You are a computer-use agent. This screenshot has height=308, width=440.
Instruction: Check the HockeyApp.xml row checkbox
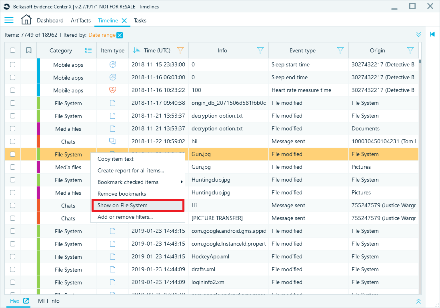(x=13, y=256)
